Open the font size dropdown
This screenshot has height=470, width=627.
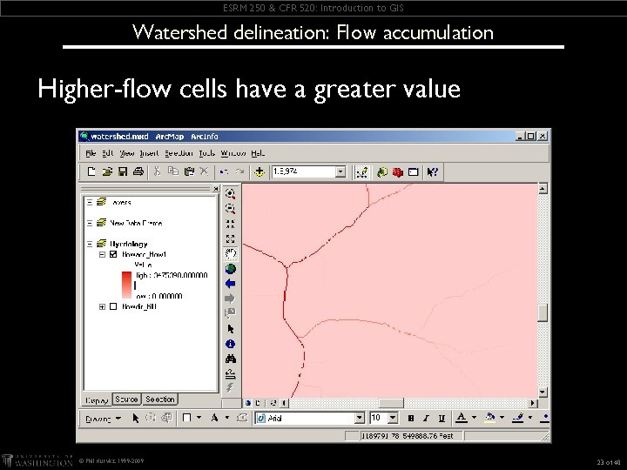[x=393, y=418]
